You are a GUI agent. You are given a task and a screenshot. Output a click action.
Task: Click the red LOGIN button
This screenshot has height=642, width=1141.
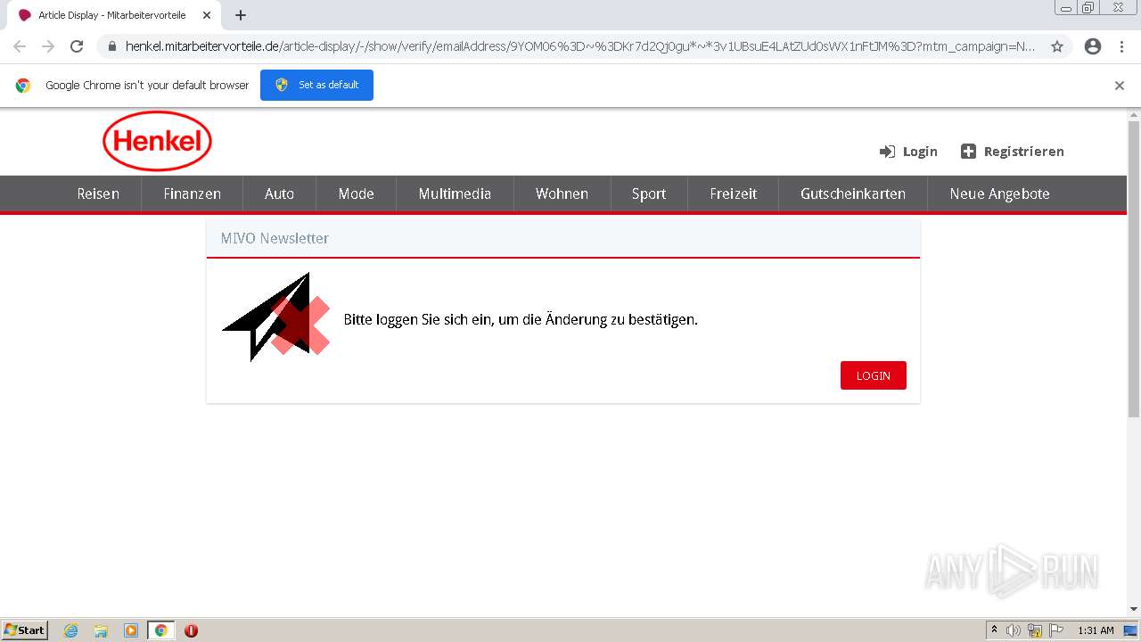[x=873, y=375]
